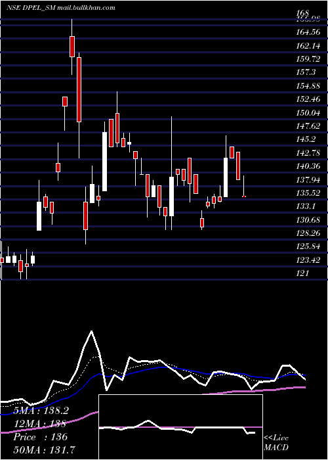Click the 125.84 price axis label

308,246
